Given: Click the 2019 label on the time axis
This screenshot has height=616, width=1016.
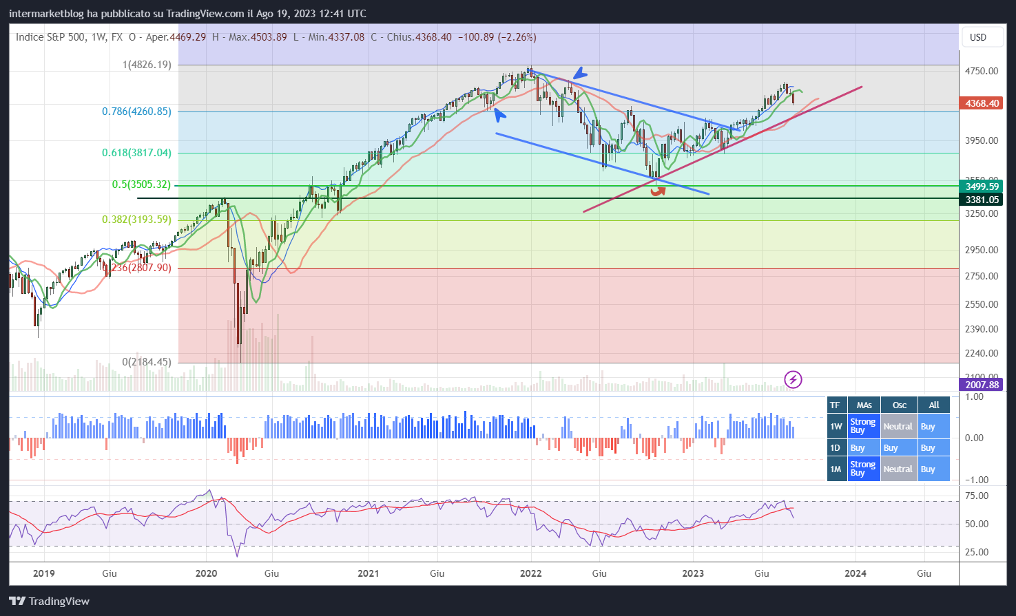Looking at the screenshot, I should [43, 573].
